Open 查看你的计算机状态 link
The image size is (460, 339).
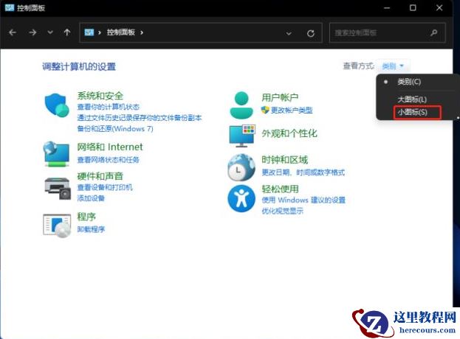tap(109, 107)
